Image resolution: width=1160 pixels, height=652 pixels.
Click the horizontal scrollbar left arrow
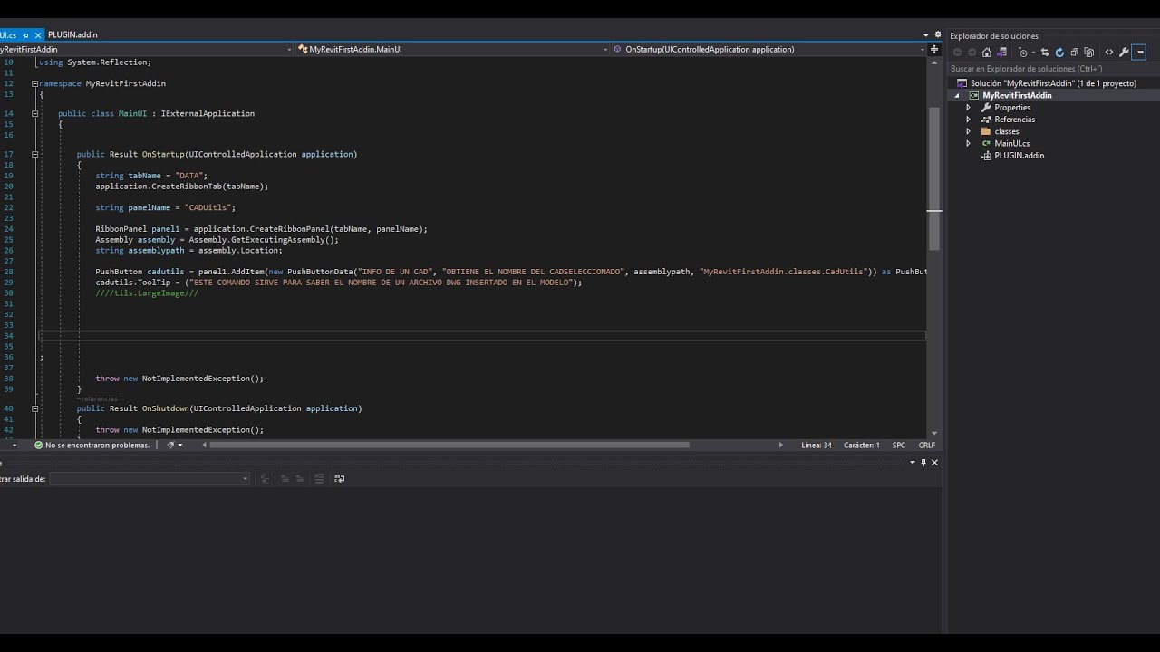[204, 445]
